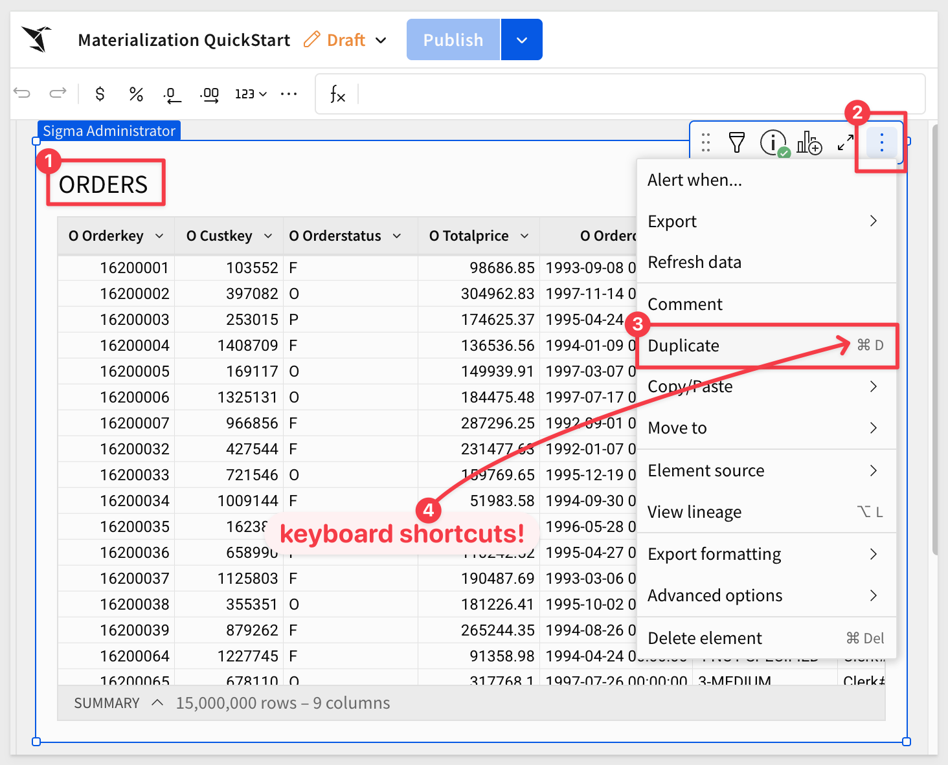This screenshot has height=765, width=948.
Task: Open the more formatting options ellipsis
Action: (289, 94)
